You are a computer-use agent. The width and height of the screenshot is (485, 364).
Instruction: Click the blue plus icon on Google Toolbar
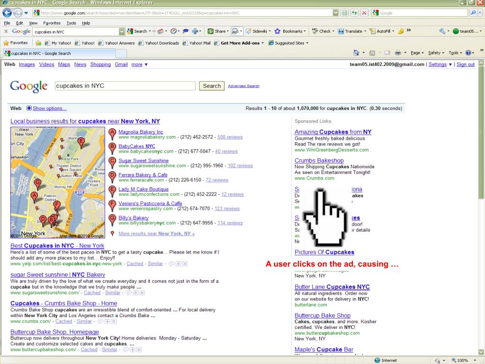(195, 31)
